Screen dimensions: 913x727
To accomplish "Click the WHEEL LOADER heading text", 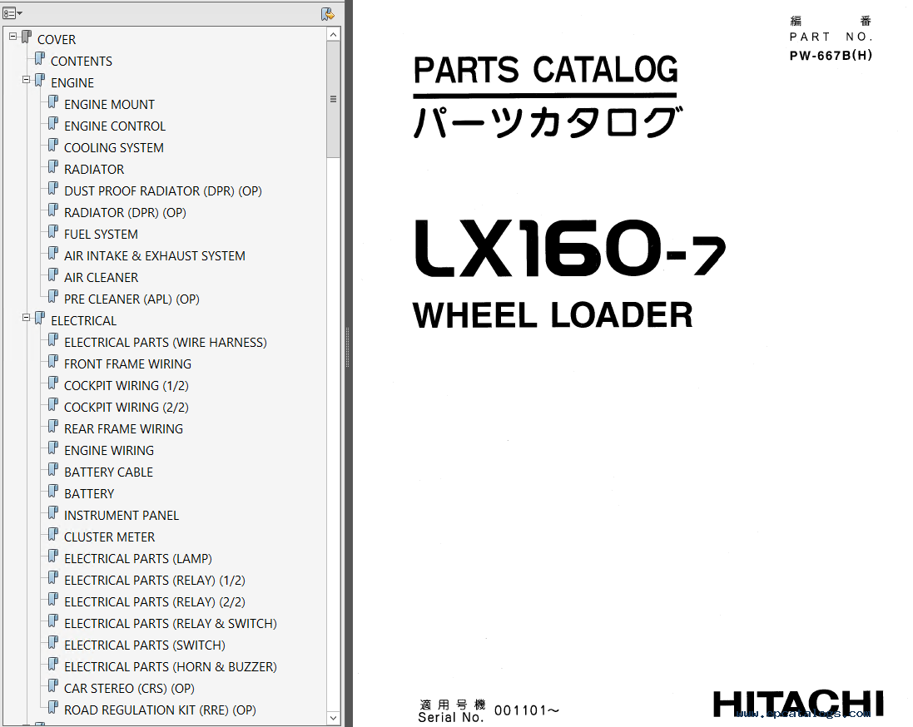I will [553, 315].
